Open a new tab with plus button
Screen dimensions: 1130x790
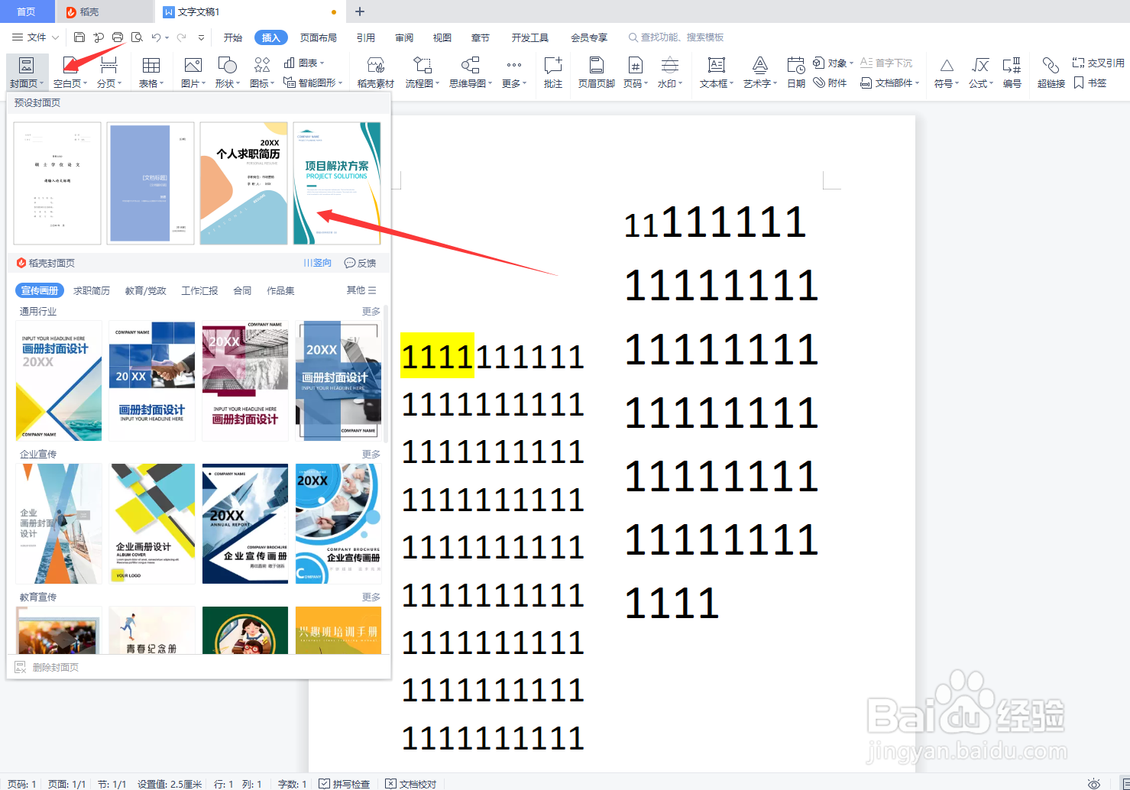360,11
